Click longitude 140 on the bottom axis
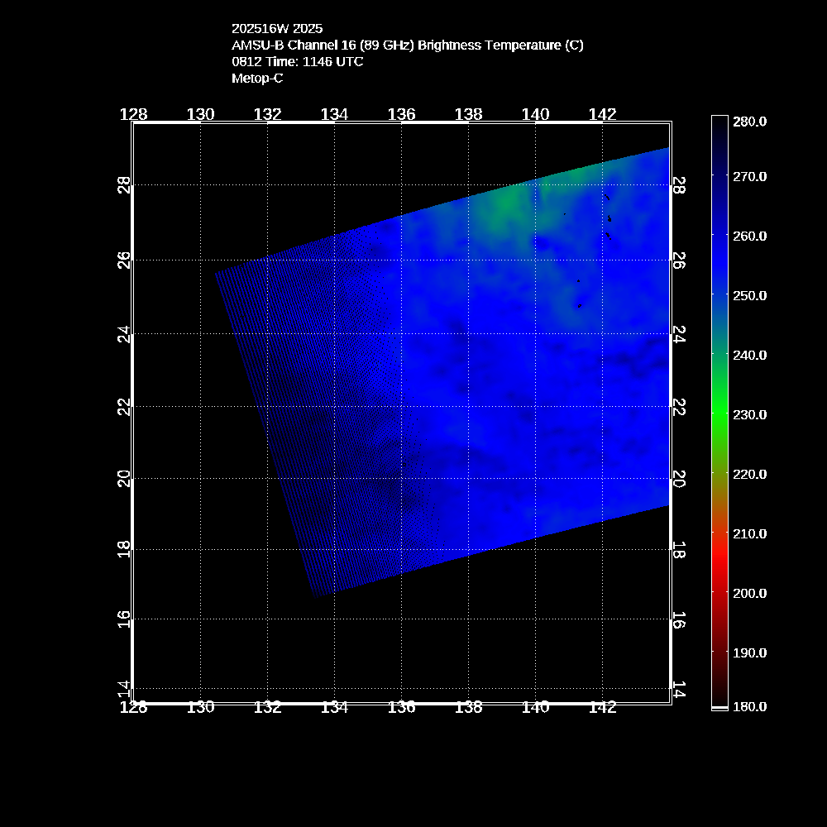This screenshot has width=827, height=827. (535, 707)
